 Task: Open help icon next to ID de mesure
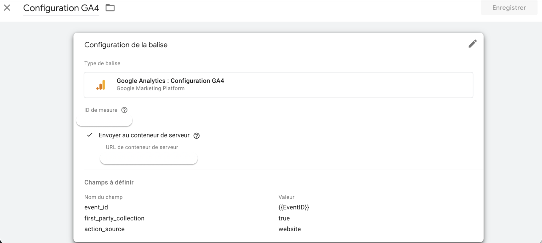pyautogui.click(x=124, y=110)
